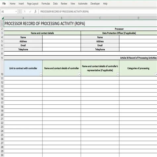The width and height of the screenshot is (157, 157).
Task: Select the processor Name label cell
Action: tap(23, 37)
